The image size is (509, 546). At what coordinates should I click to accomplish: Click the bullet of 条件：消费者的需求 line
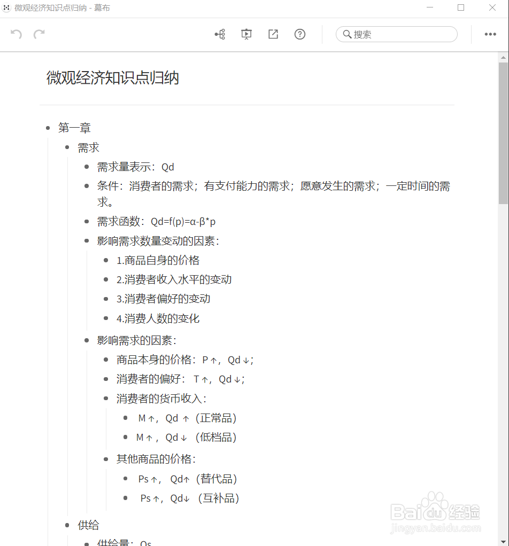coord(87,186)
